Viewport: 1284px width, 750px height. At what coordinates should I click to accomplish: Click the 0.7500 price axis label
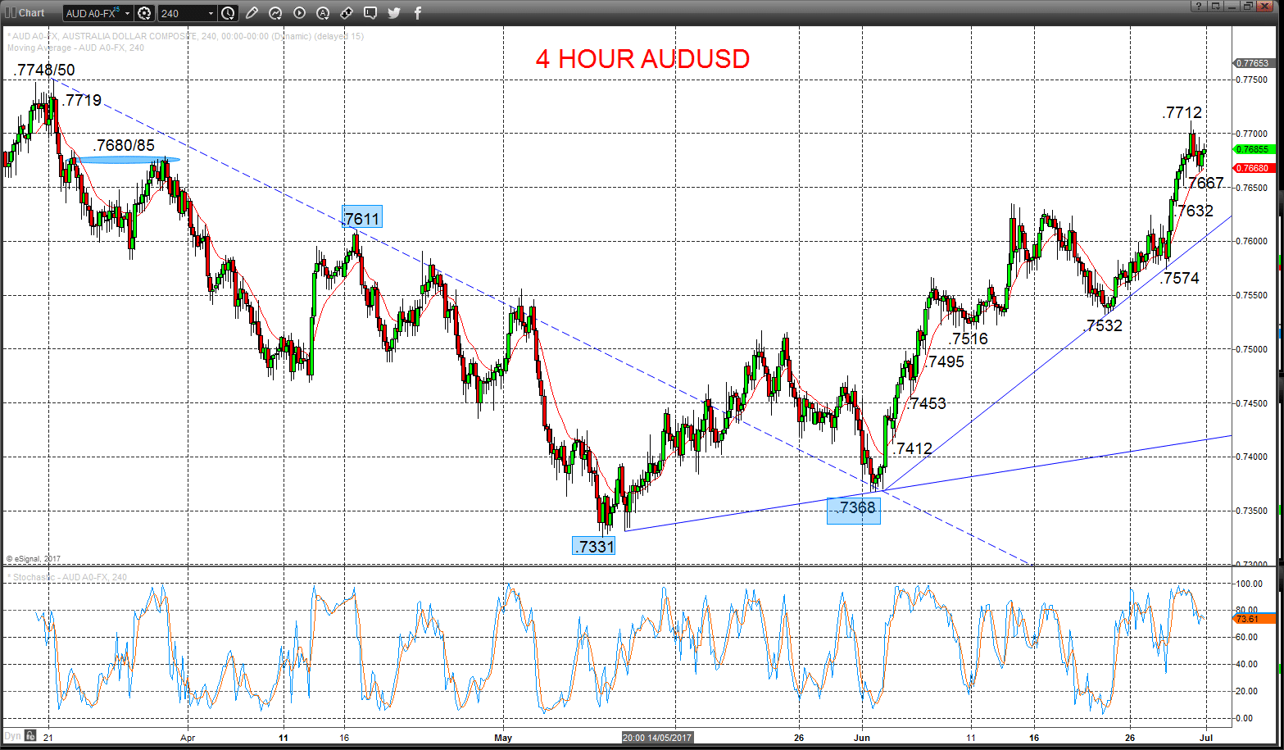coord(1251,349)
